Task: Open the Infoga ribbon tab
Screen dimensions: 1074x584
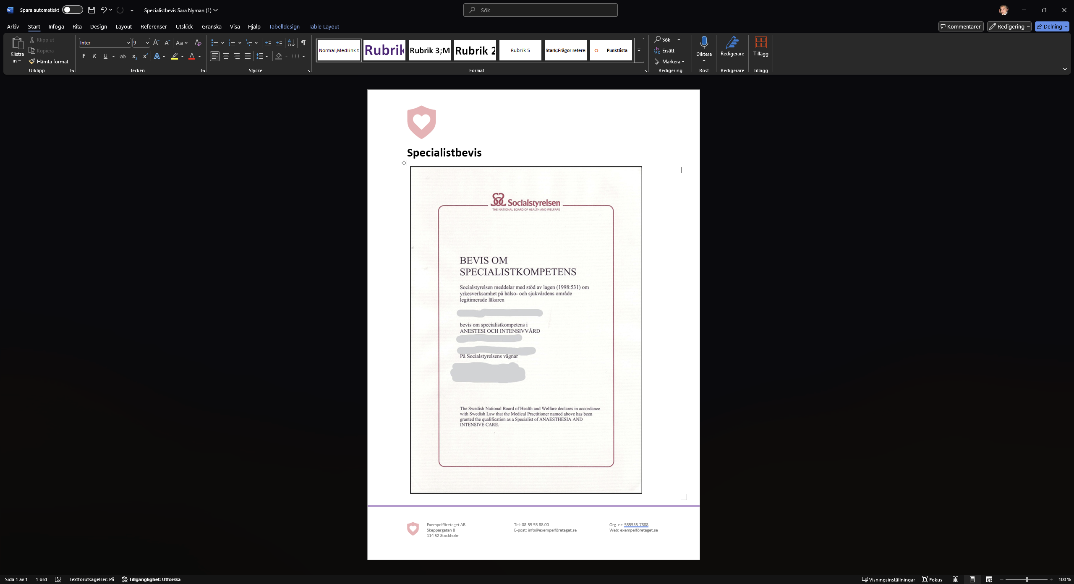Action: [x=56, y=26]
